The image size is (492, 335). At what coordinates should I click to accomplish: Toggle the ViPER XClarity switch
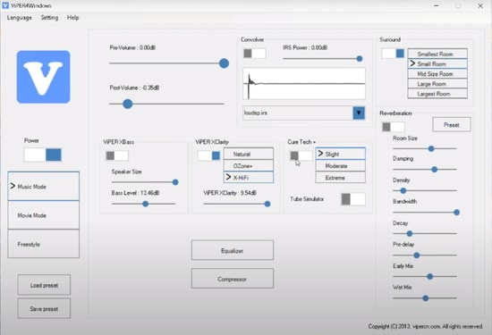[x=208, y=155]
